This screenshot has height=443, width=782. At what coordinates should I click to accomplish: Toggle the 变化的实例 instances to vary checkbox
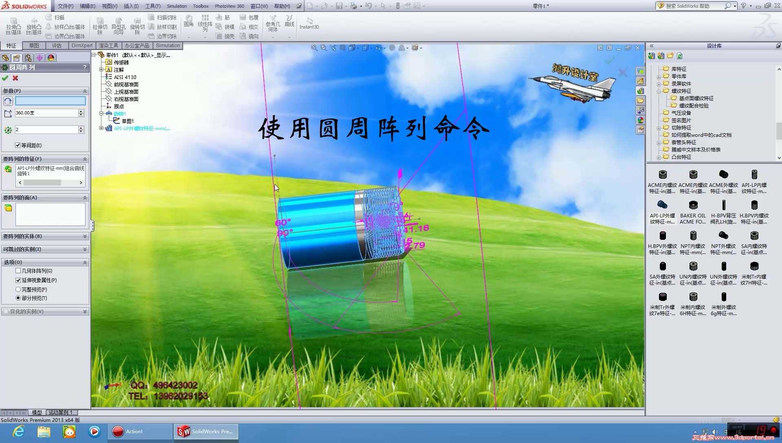pyautogui.click(x=6, y=311)
